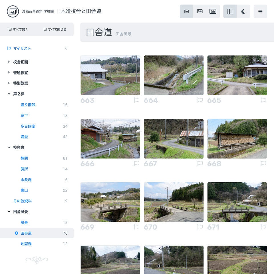Select the small thumbnail size icon
This screenshot has width=274, height=274.
click(186, 11)
